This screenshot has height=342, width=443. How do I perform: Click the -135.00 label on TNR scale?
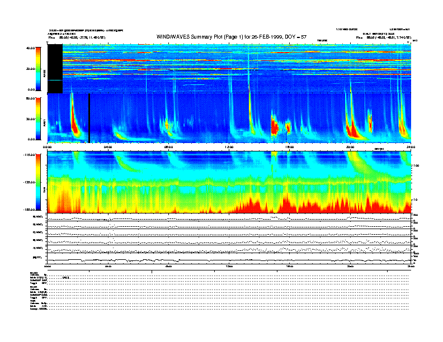[29, 182]
